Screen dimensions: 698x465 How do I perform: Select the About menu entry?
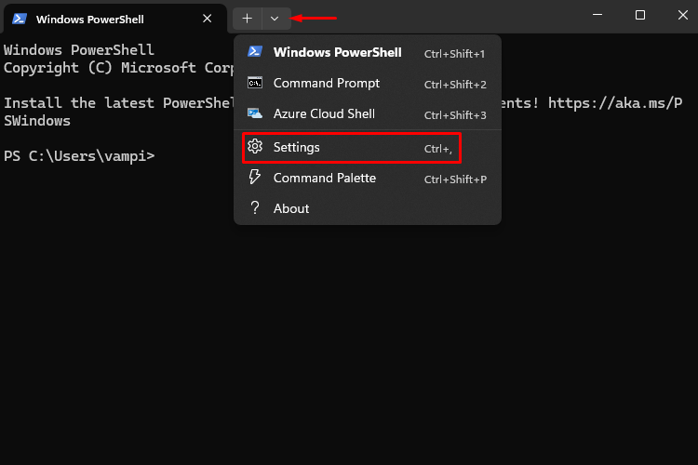(x=368, y=208)
